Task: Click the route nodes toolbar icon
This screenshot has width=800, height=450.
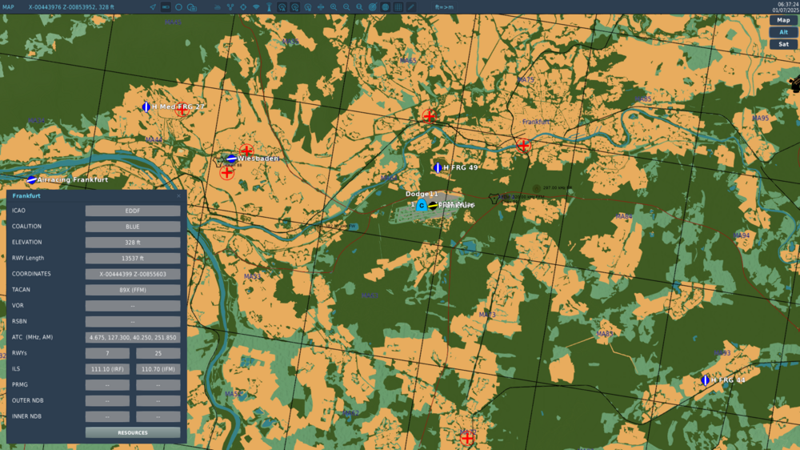Action: click(230, 7)
